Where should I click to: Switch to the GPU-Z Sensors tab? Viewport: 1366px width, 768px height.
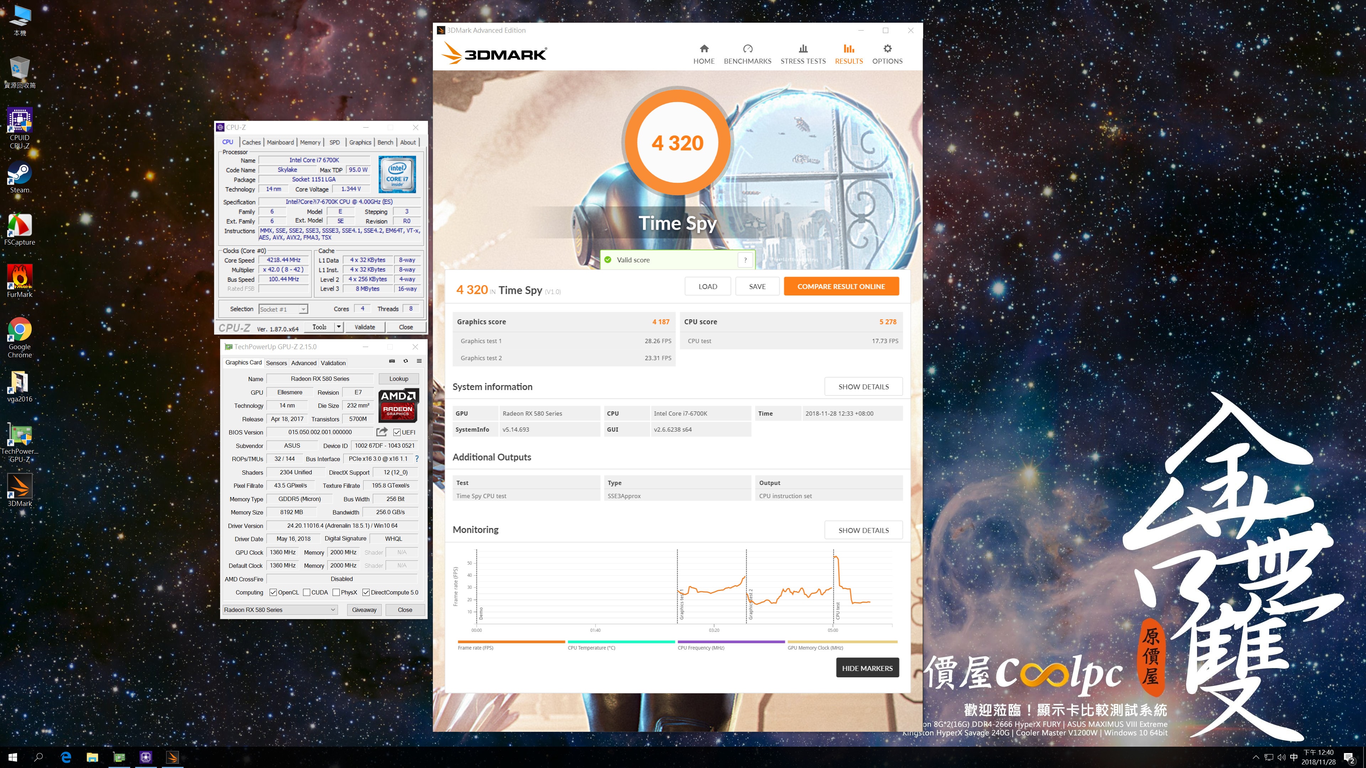[276, 363]
